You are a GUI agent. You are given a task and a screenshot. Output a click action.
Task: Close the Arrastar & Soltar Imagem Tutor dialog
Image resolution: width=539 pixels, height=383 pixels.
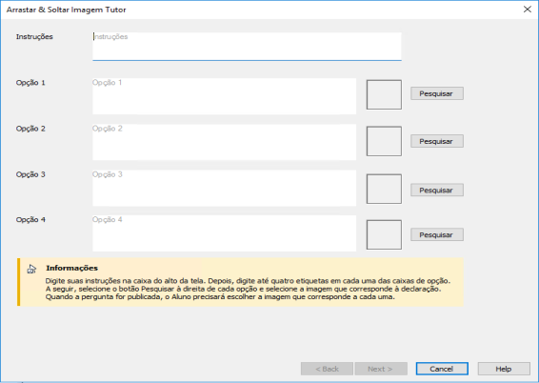(x=528, y=10)
